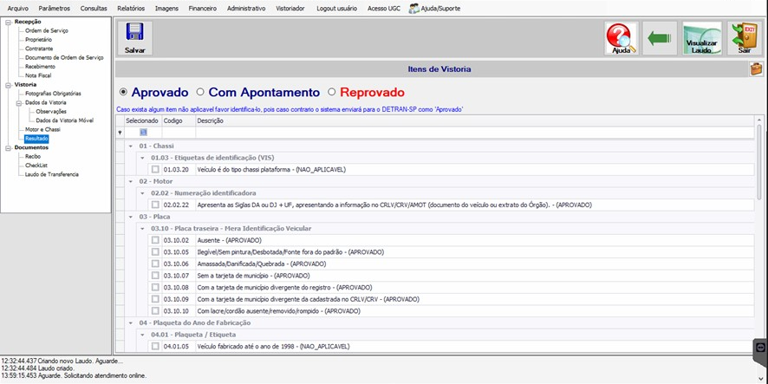This screenshot has height=384, width=768.
Task: Open the Financeiro menu
Action: click(202, 9)
